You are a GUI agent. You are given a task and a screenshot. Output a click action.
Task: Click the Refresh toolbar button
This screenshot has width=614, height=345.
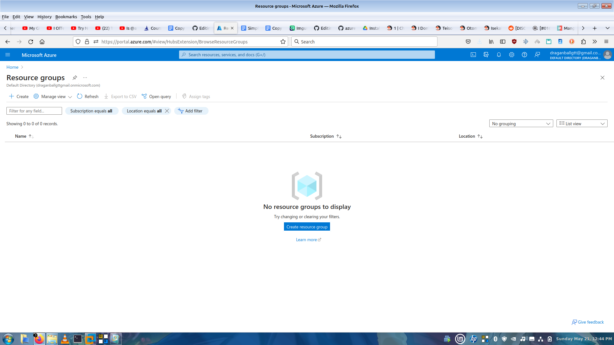pos(88,96)
